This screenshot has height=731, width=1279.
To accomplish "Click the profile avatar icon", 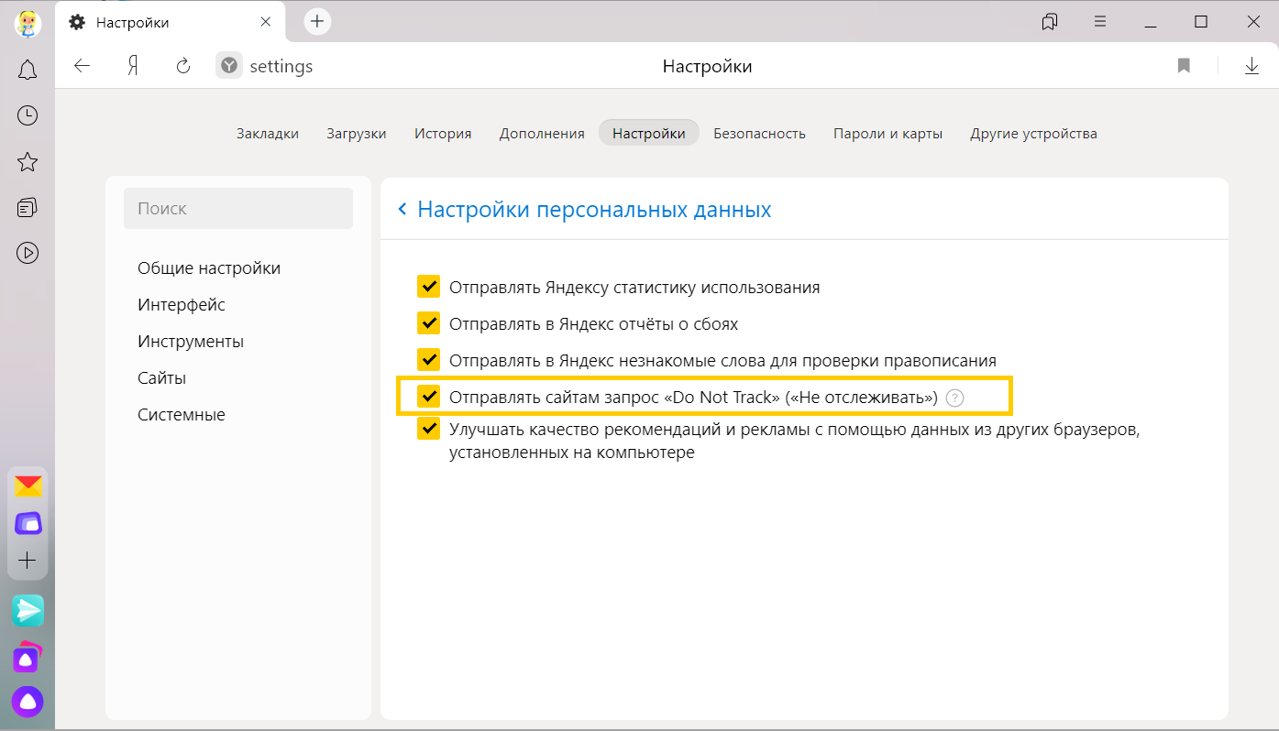I will tap(28, 22).
